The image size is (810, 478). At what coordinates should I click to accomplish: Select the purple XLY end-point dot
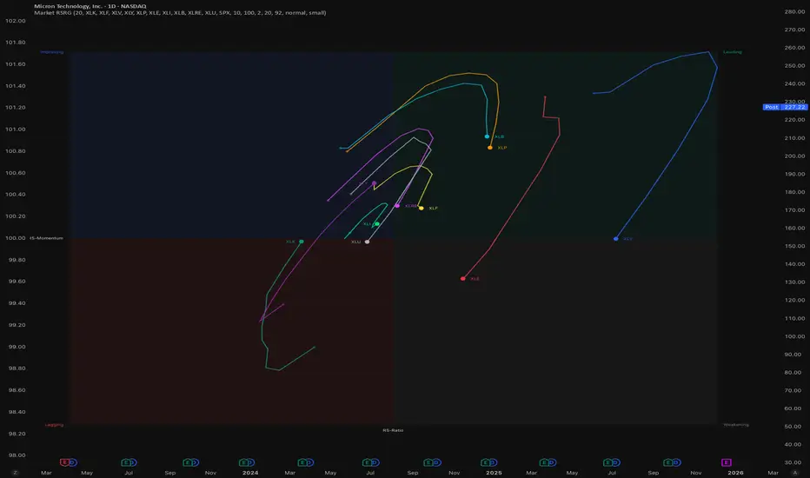374,183
